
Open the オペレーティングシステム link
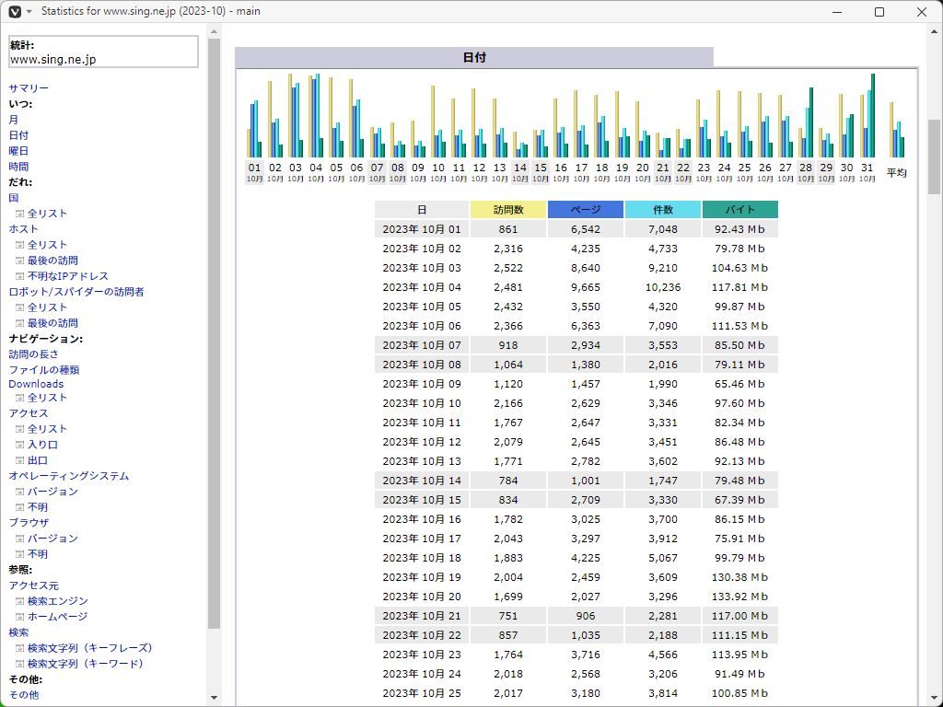(x=69, y=476)
